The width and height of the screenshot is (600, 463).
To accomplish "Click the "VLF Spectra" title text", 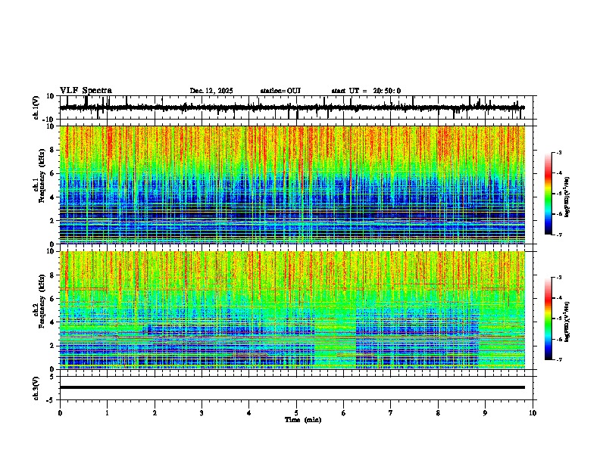I will pos(86,91).
